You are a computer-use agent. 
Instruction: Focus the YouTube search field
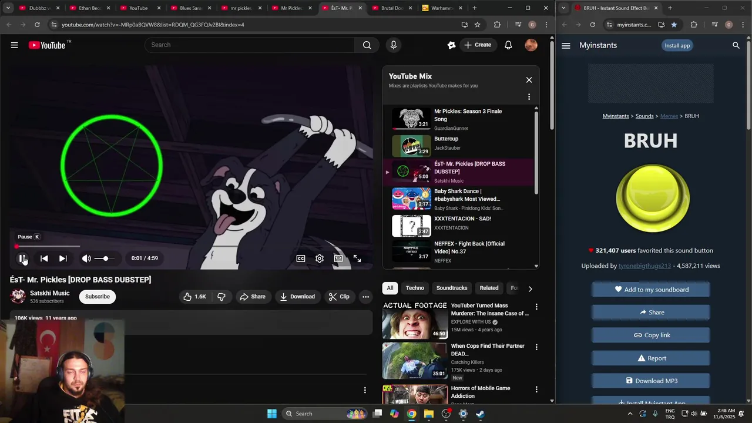coord(250,45)
